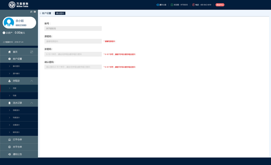Click the red hint 请填写原密码
Viewport: 271px width, 165px height.
pyautogui.click(x=110, y=41)
